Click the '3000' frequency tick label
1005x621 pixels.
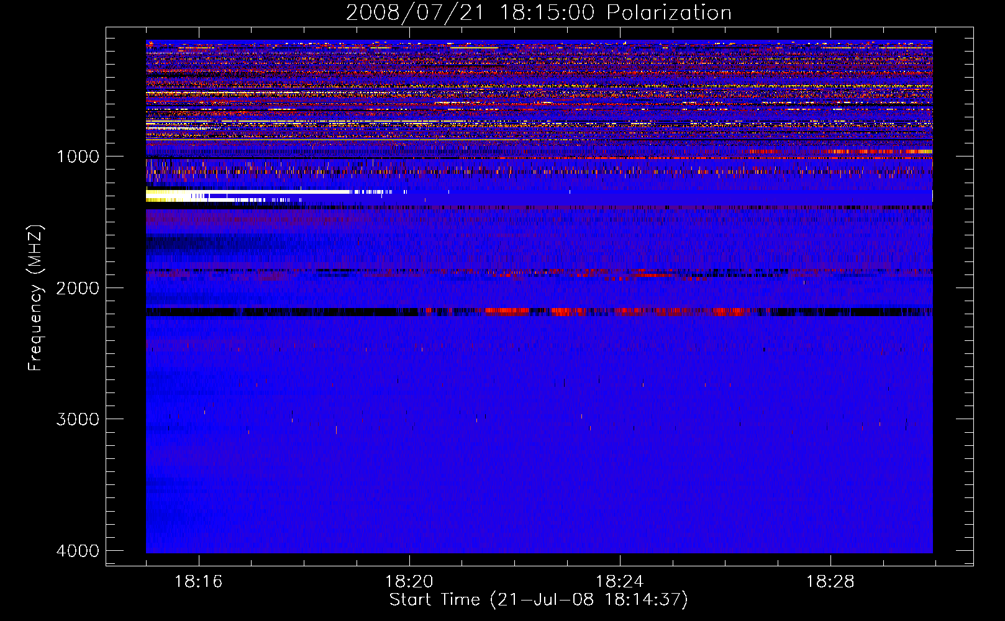pyautogui.click(x=78, y=419)
